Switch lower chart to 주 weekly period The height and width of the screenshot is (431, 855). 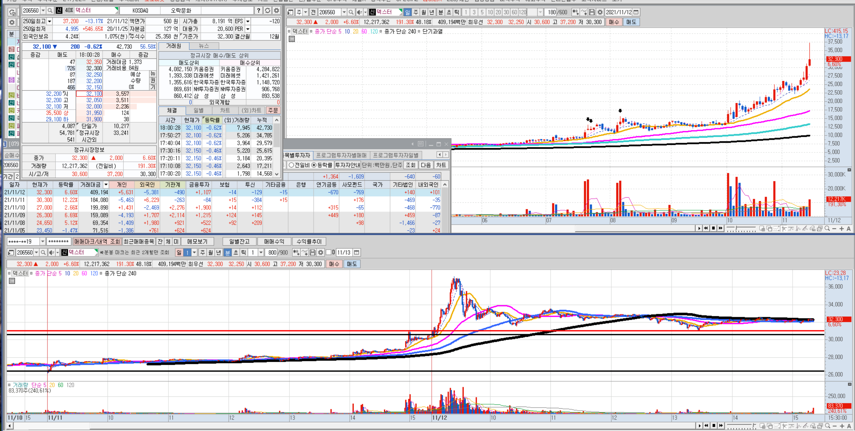click(202, 252)
